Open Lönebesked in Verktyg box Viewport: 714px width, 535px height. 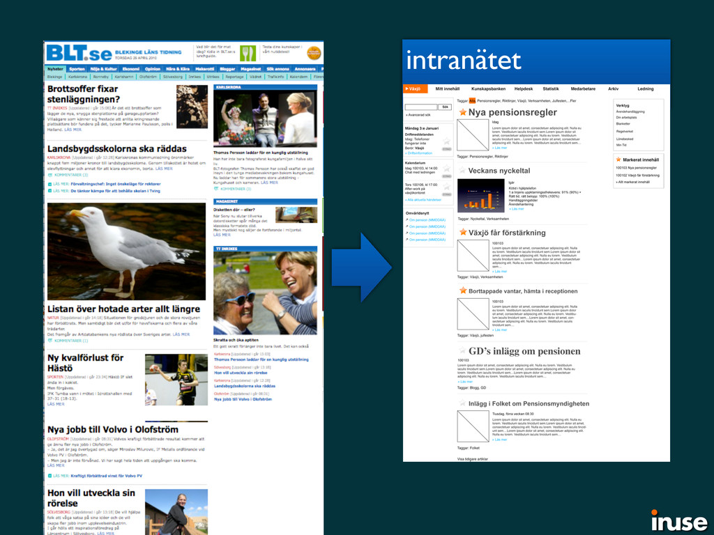click(624, 139)
